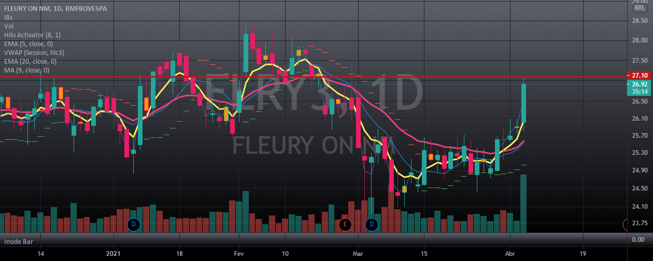Click the 14 date axis label
The width and height of the screenshot is (653, 261).
[x=40, y=254]
